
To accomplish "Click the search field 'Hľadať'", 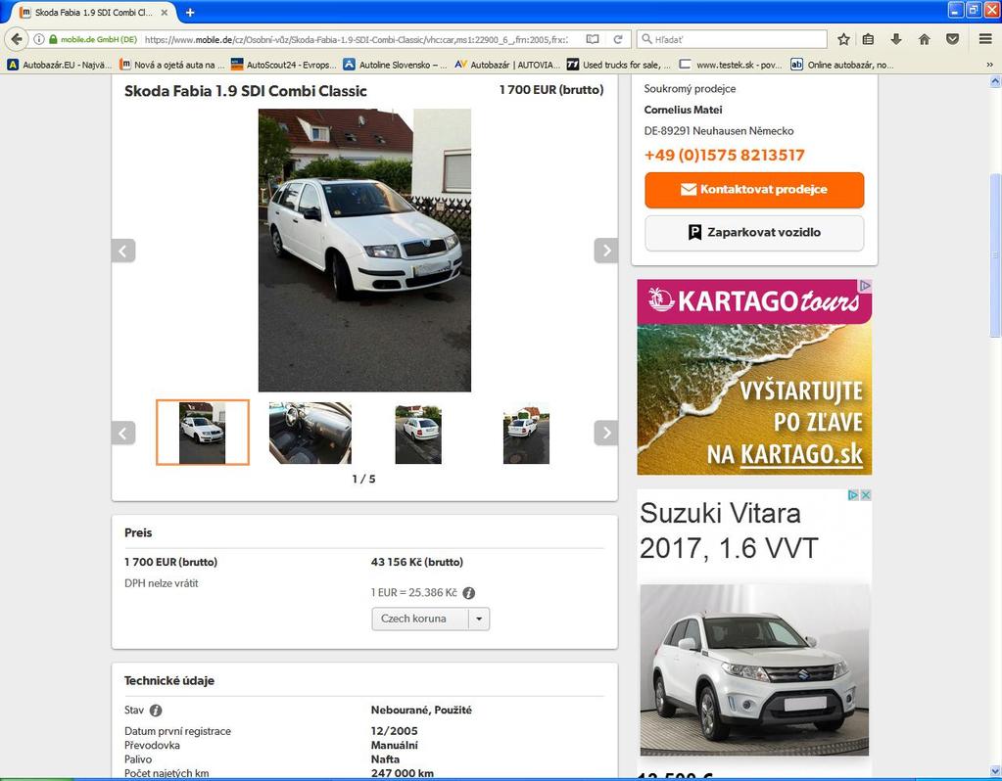I will pos(732,39).
